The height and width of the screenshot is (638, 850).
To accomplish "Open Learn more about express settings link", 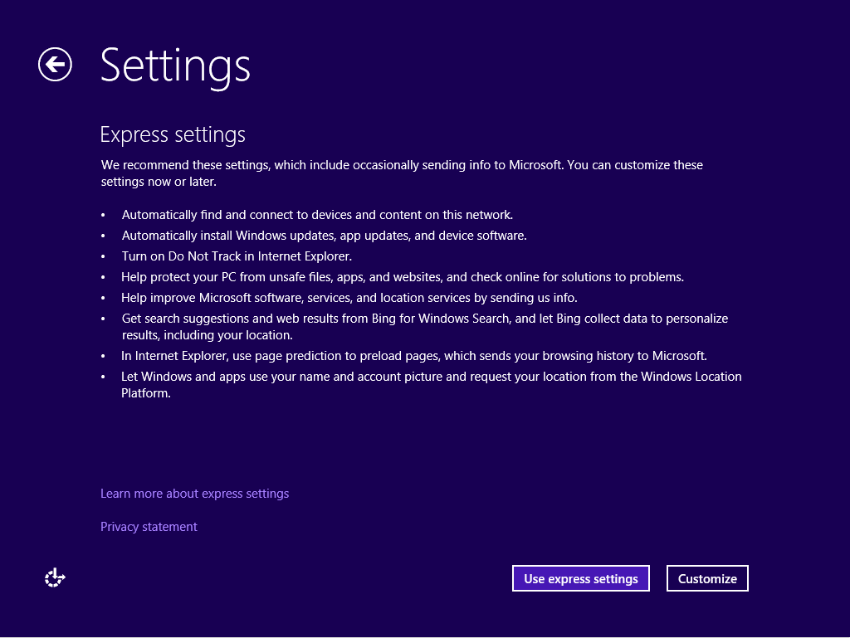I will click(194, 494).
